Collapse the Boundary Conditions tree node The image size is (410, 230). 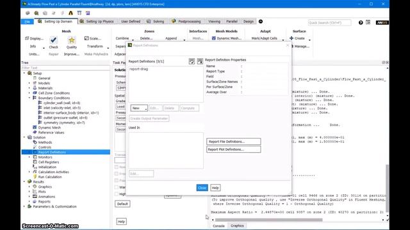[29, 98]
